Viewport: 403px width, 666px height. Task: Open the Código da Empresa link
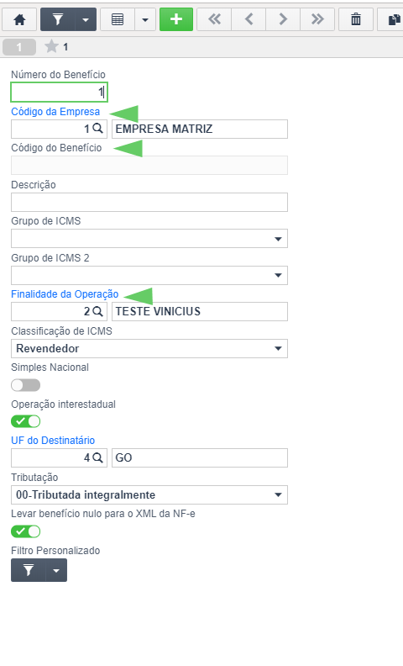[55, 112]
